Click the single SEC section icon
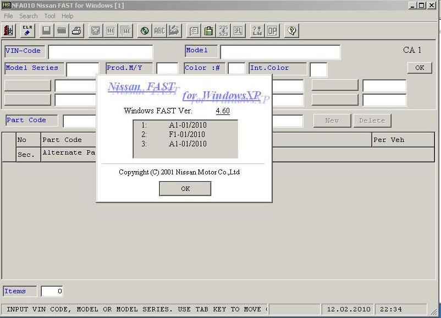Image resolution: width=441 pixels, height=318 pixels. pos(111,30)
